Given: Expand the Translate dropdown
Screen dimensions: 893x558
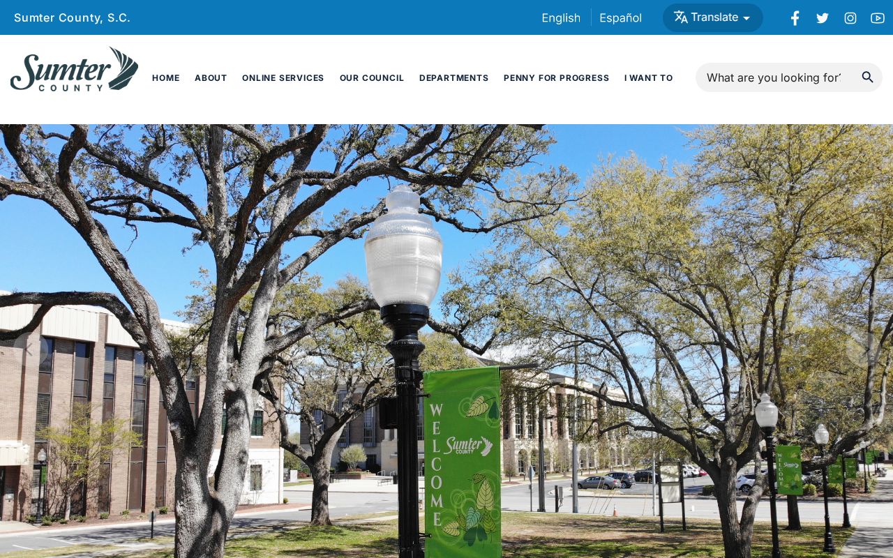Looking at the screenshot, I should pos(712,17).
